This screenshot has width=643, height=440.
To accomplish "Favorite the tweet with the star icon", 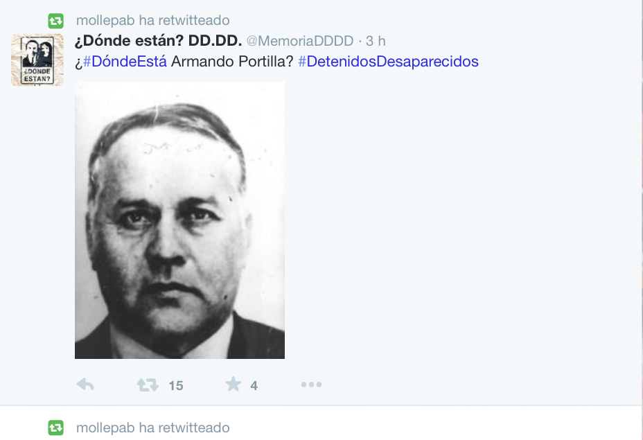I will point(234,385).
